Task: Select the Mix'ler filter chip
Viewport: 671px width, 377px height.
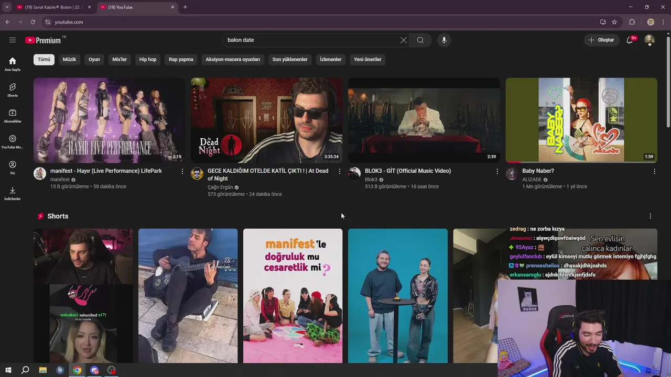Action: (120, 59)
